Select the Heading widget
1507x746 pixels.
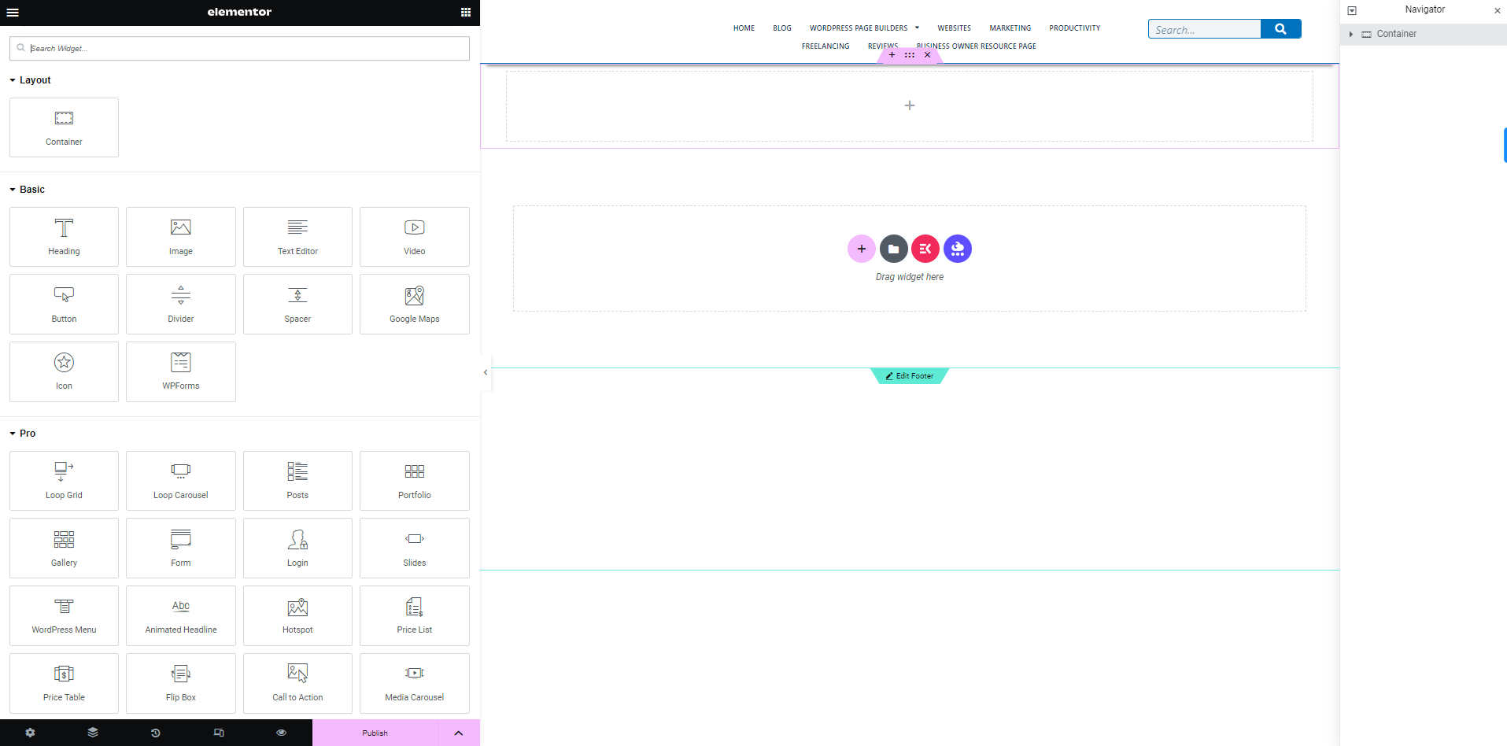[x=64, y=237]
